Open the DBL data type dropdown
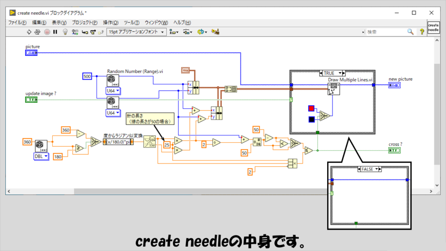This screenshot has height=251, width=446. tap(41, 156)
